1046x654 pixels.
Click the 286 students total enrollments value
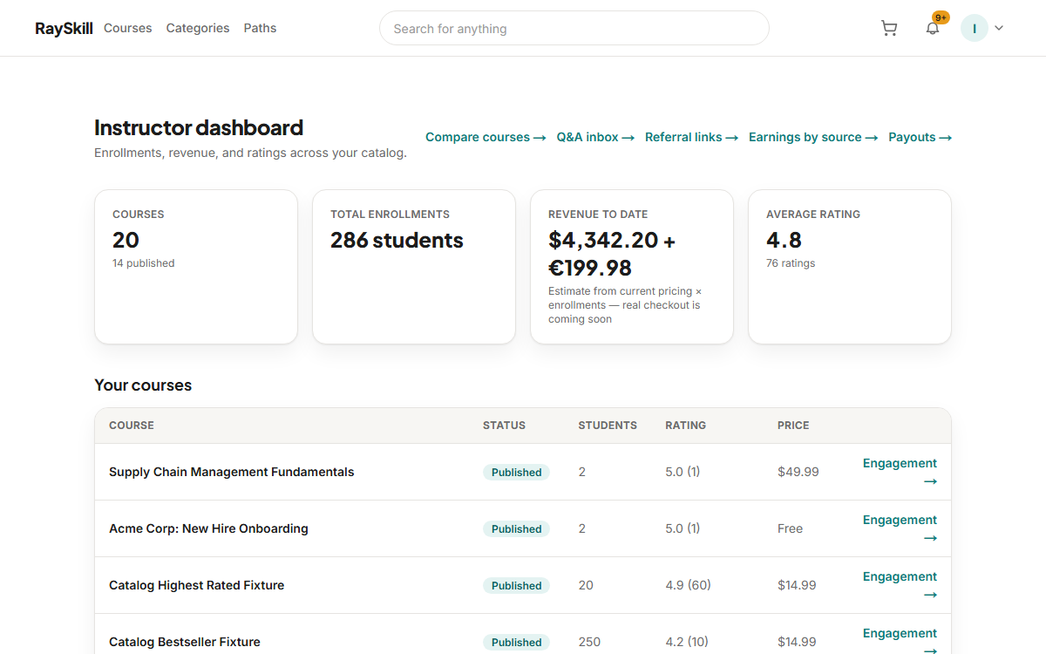coord(397,240)
